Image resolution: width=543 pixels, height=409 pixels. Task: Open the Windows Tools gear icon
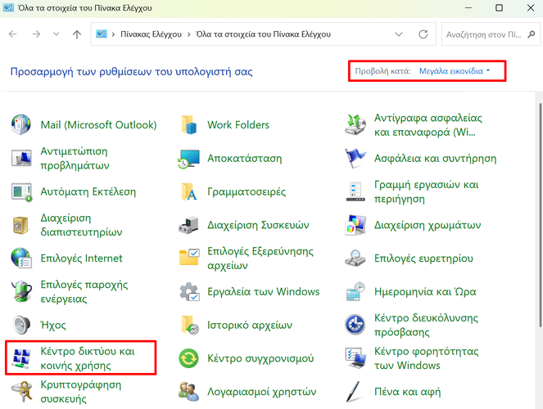click(x=189, y=292)
